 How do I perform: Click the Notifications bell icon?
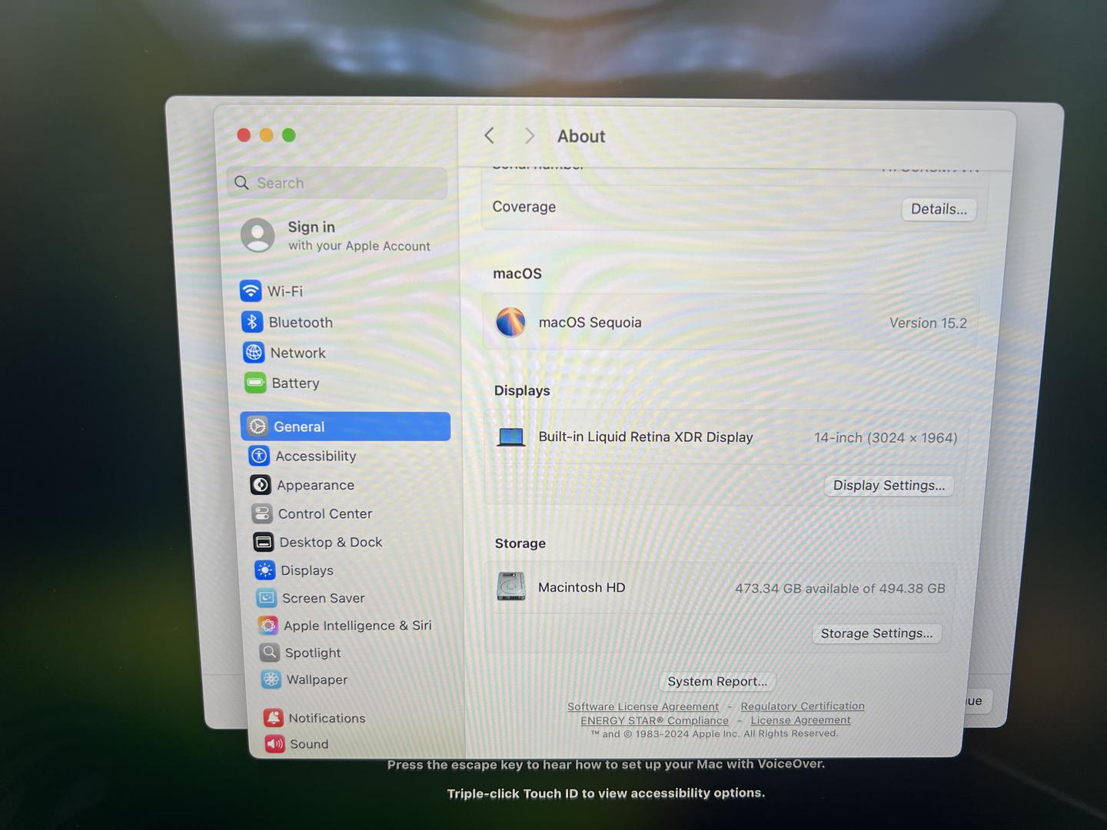click(274, 718)
